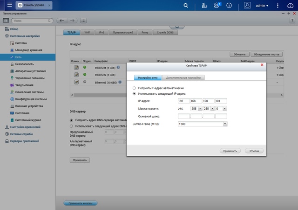Screen dimensions: 298x210
Task: Select Получить IP-адрес автоматически option
Action: pos(135,88)
